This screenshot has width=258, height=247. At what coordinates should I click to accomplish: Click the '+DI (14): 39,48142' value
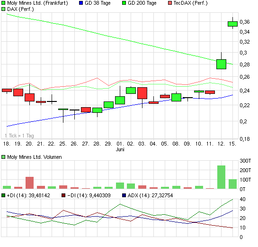tap(28, 196)
